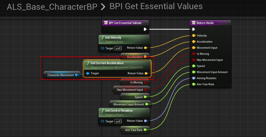Select the Target pin on Get Current Acceleration
This screenshot has height=137, width=266.
(88, 73)
